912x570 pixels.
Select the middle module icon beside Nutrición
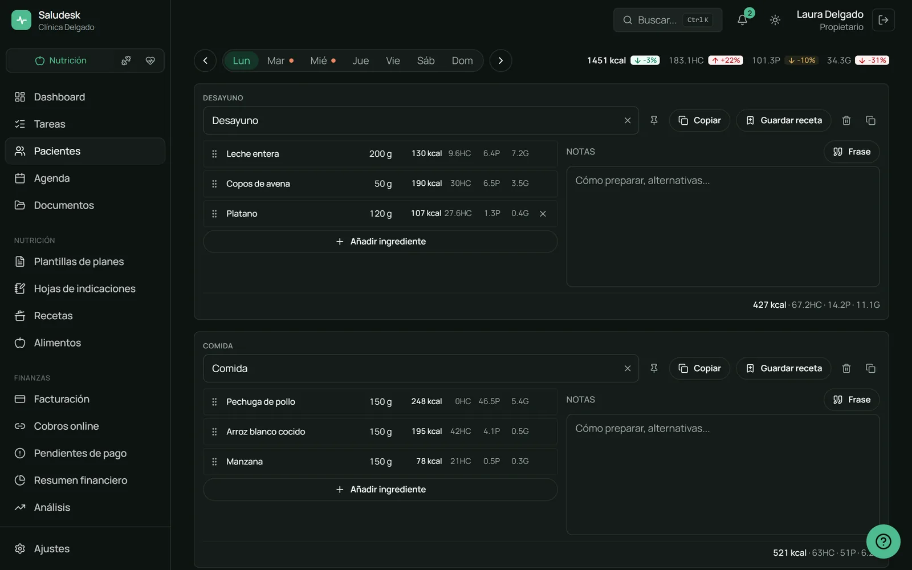point(126,60)
